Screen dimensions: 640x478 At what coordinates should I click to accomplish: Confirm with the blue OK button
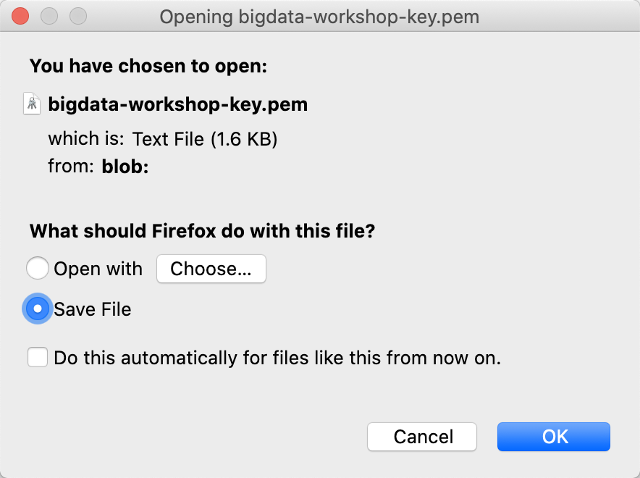point(554,437)
